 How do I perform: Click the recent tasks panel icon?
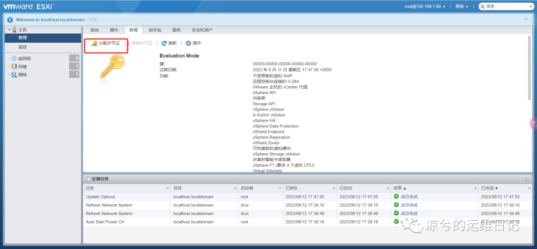pos(88,179)
